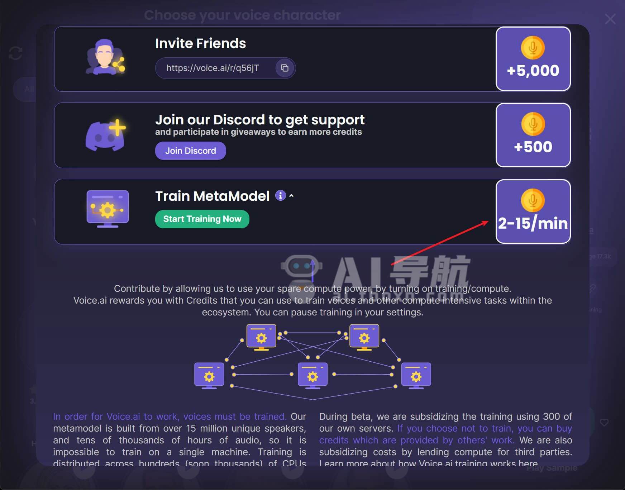Click the Join Discord button
The height and width of the screenshot is (490, 625).
(191, 151)
